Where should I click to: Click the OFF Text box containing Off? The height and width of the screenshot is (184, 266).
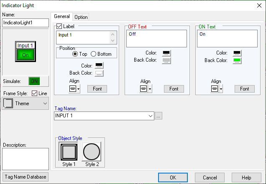156,39
